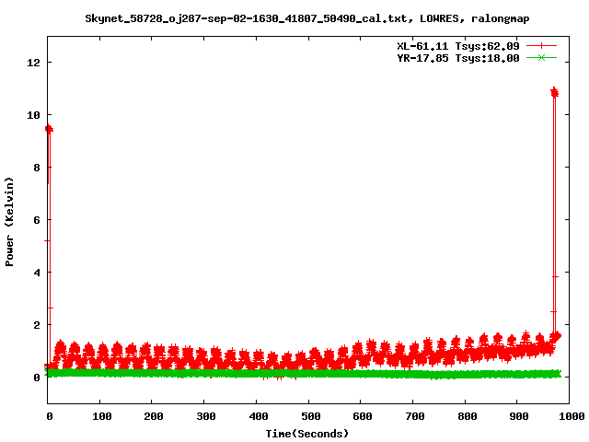589x442 pixels.
Task: Click x-axis tick label 900
Action: [519, 416]
